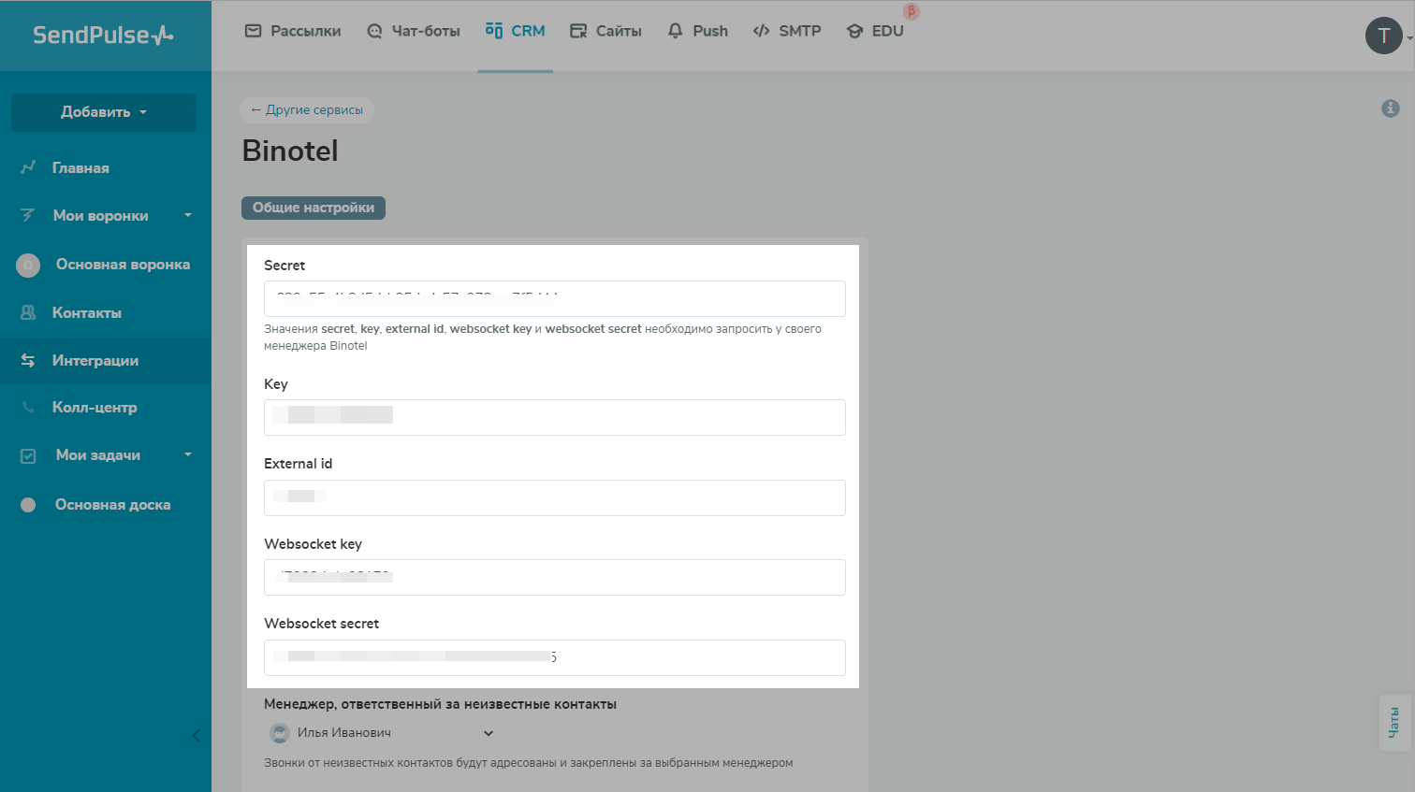Image resolution: width=1415 pixels, height=792 pixels.
Task: Focus the Websocket secret field
Action: (x=555, y=657)
